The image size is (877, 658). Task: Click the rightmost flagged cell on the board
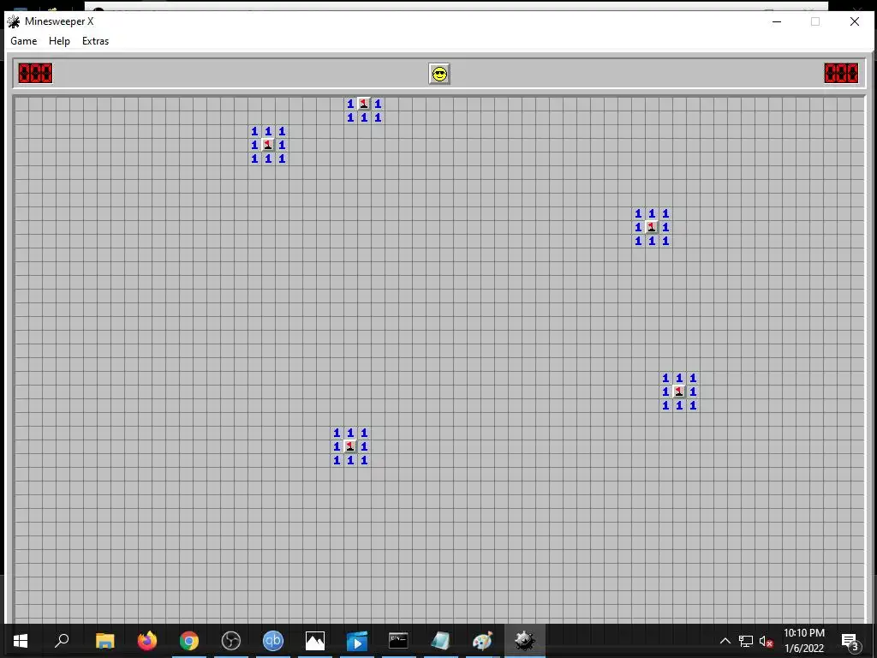679,392
